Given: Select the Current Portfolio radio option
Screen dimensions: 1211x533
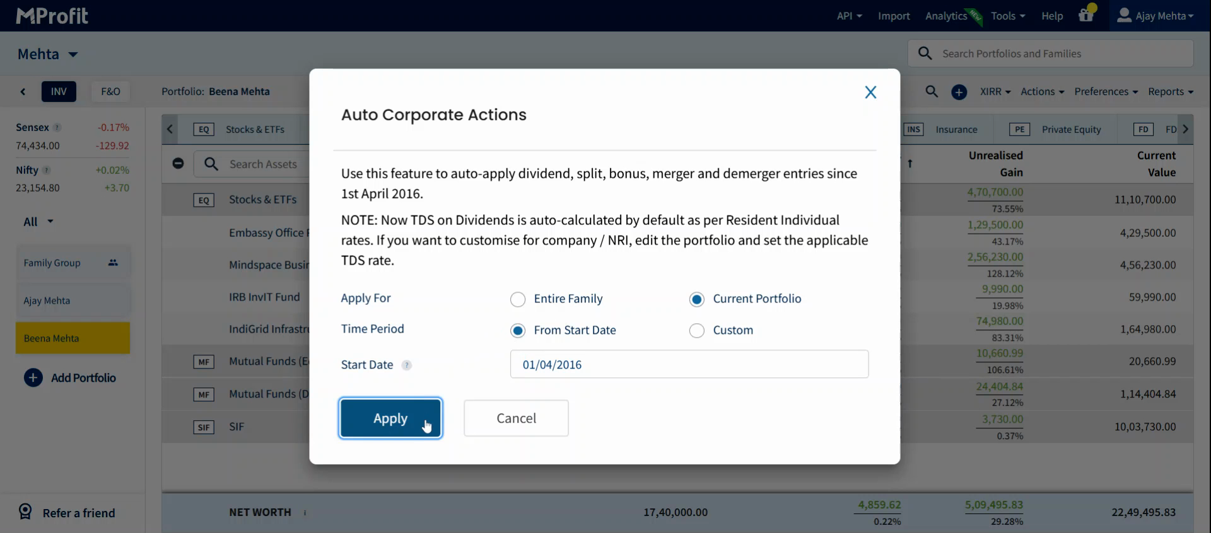Looking at the screenshot, I should tap(696, 299).
